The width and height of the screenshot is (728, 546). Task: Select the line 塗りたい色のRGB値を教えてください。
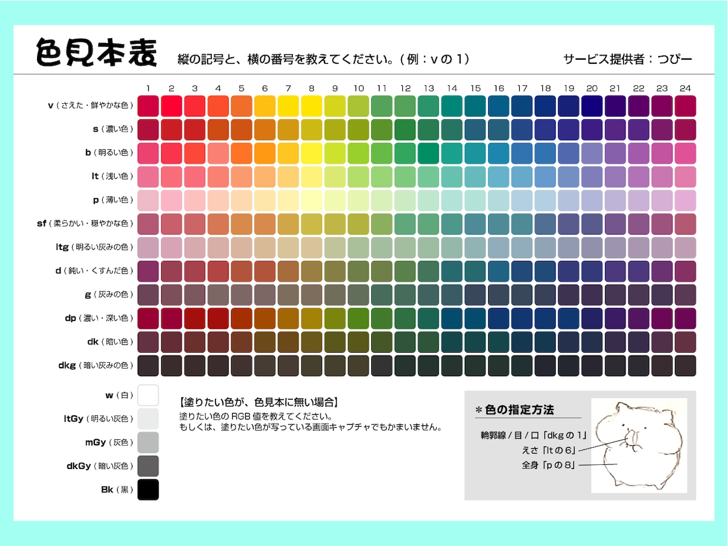click(x=256, y=416)
